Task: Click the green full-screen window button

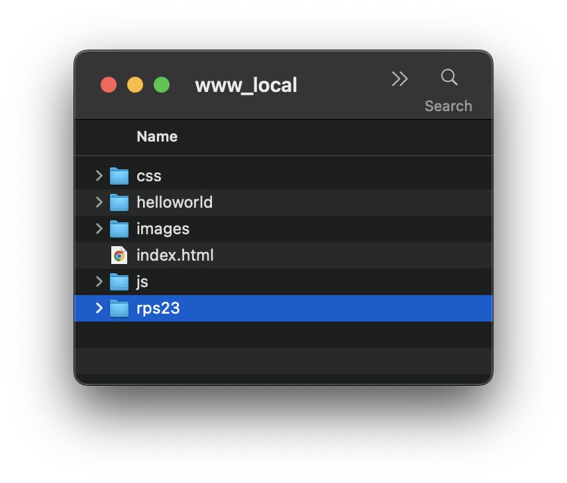Action: [x=162, y=85]
